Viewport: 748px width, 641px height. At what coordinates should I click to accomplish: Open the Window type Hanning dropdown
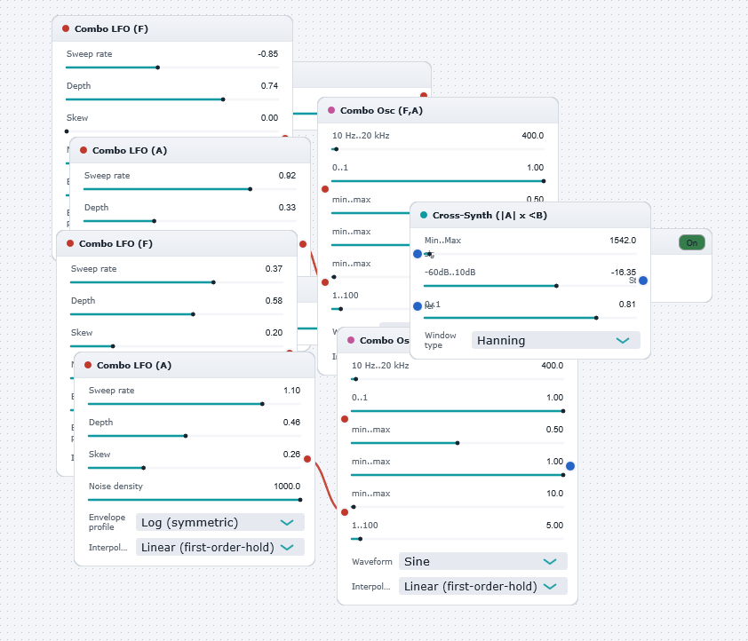(x=556, y=340)
